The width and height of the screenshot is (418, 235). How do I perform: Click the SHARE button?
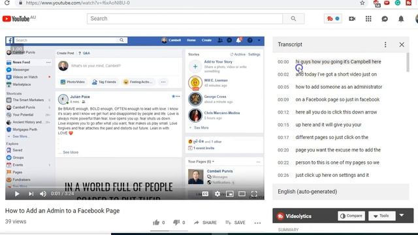point(205,223)
